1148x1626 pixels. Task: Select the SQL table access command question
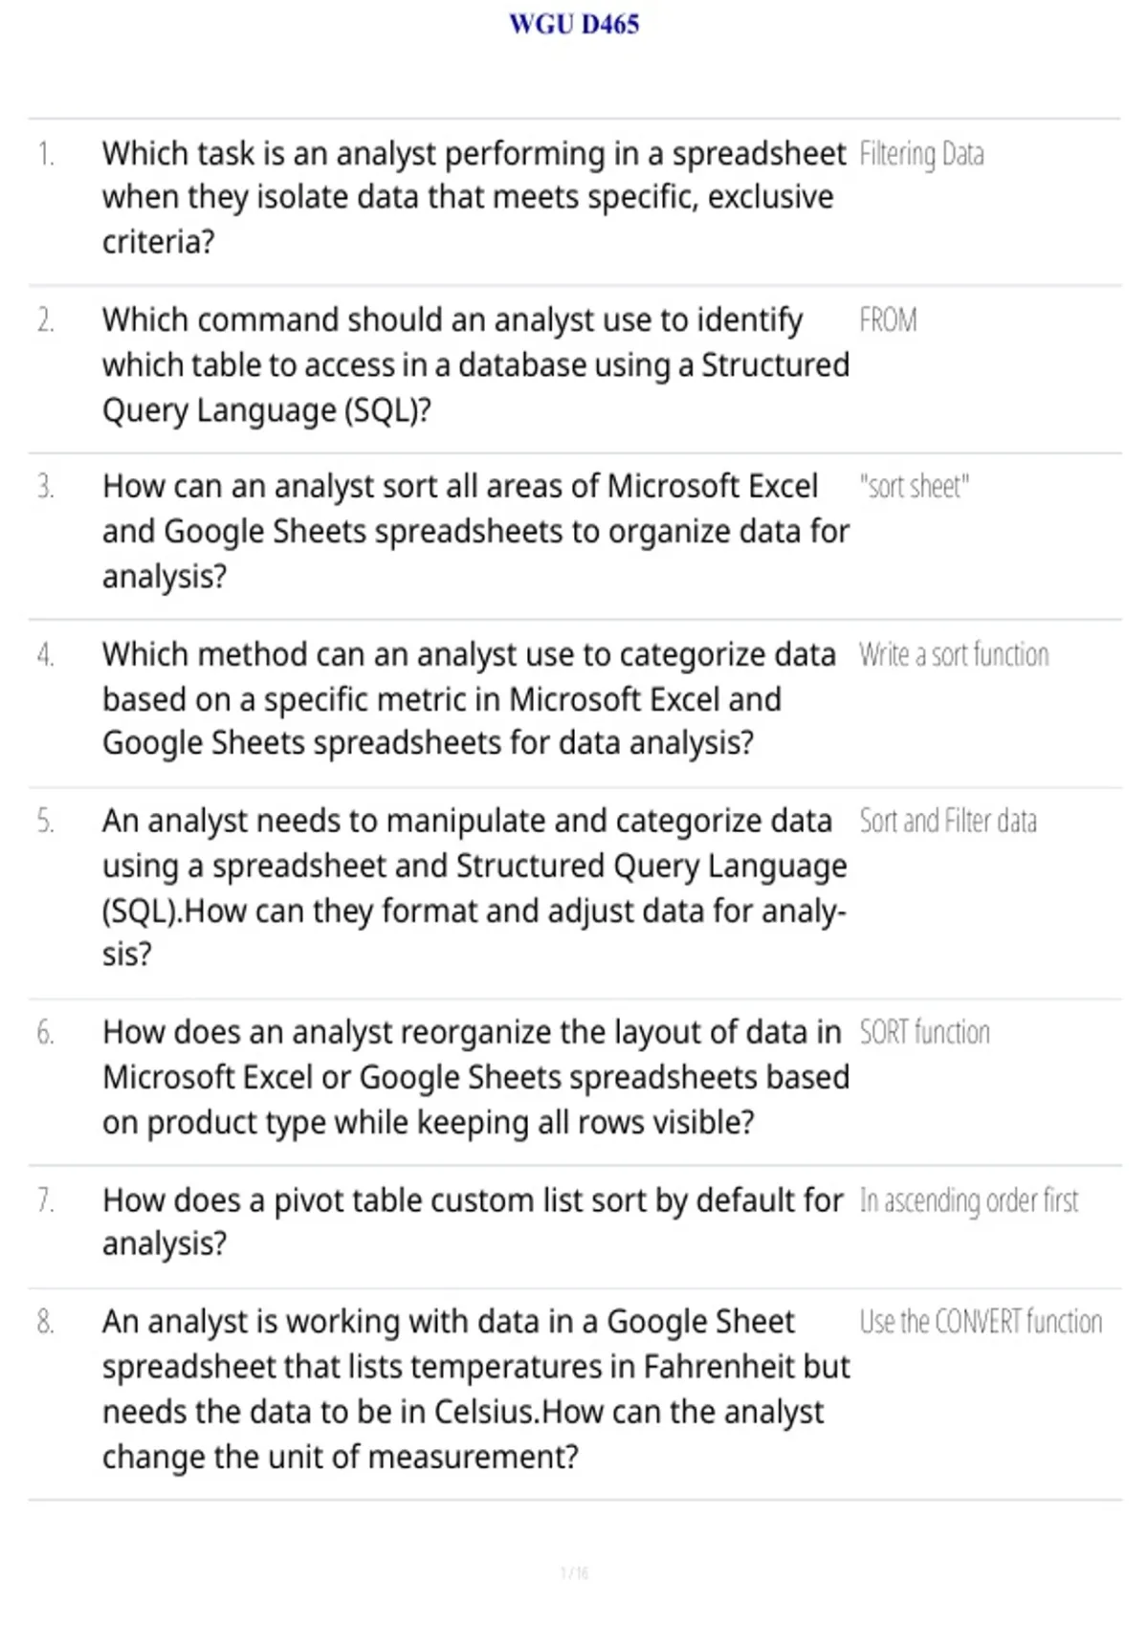click(x=475, y=364)
